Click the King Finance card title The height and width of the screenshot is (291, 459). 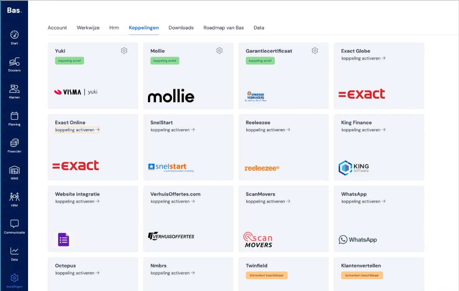356,123
